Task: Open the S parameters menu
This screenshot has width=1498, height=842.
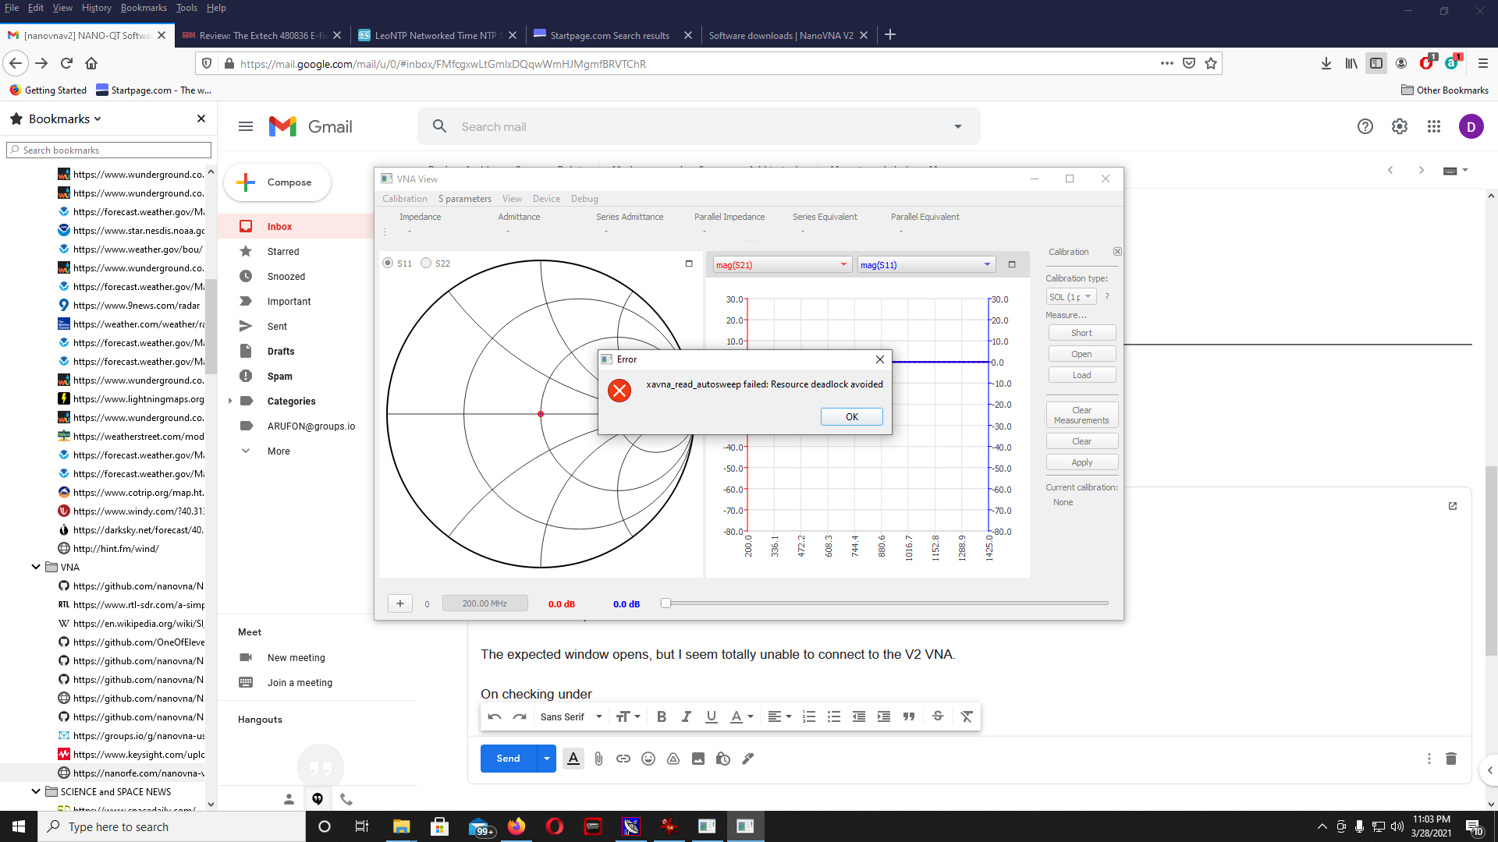Action: click(464, 199)
